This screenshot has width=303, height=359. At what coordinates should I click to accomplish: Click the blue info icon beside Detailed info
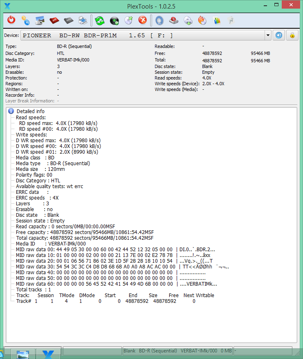[11, 111]
